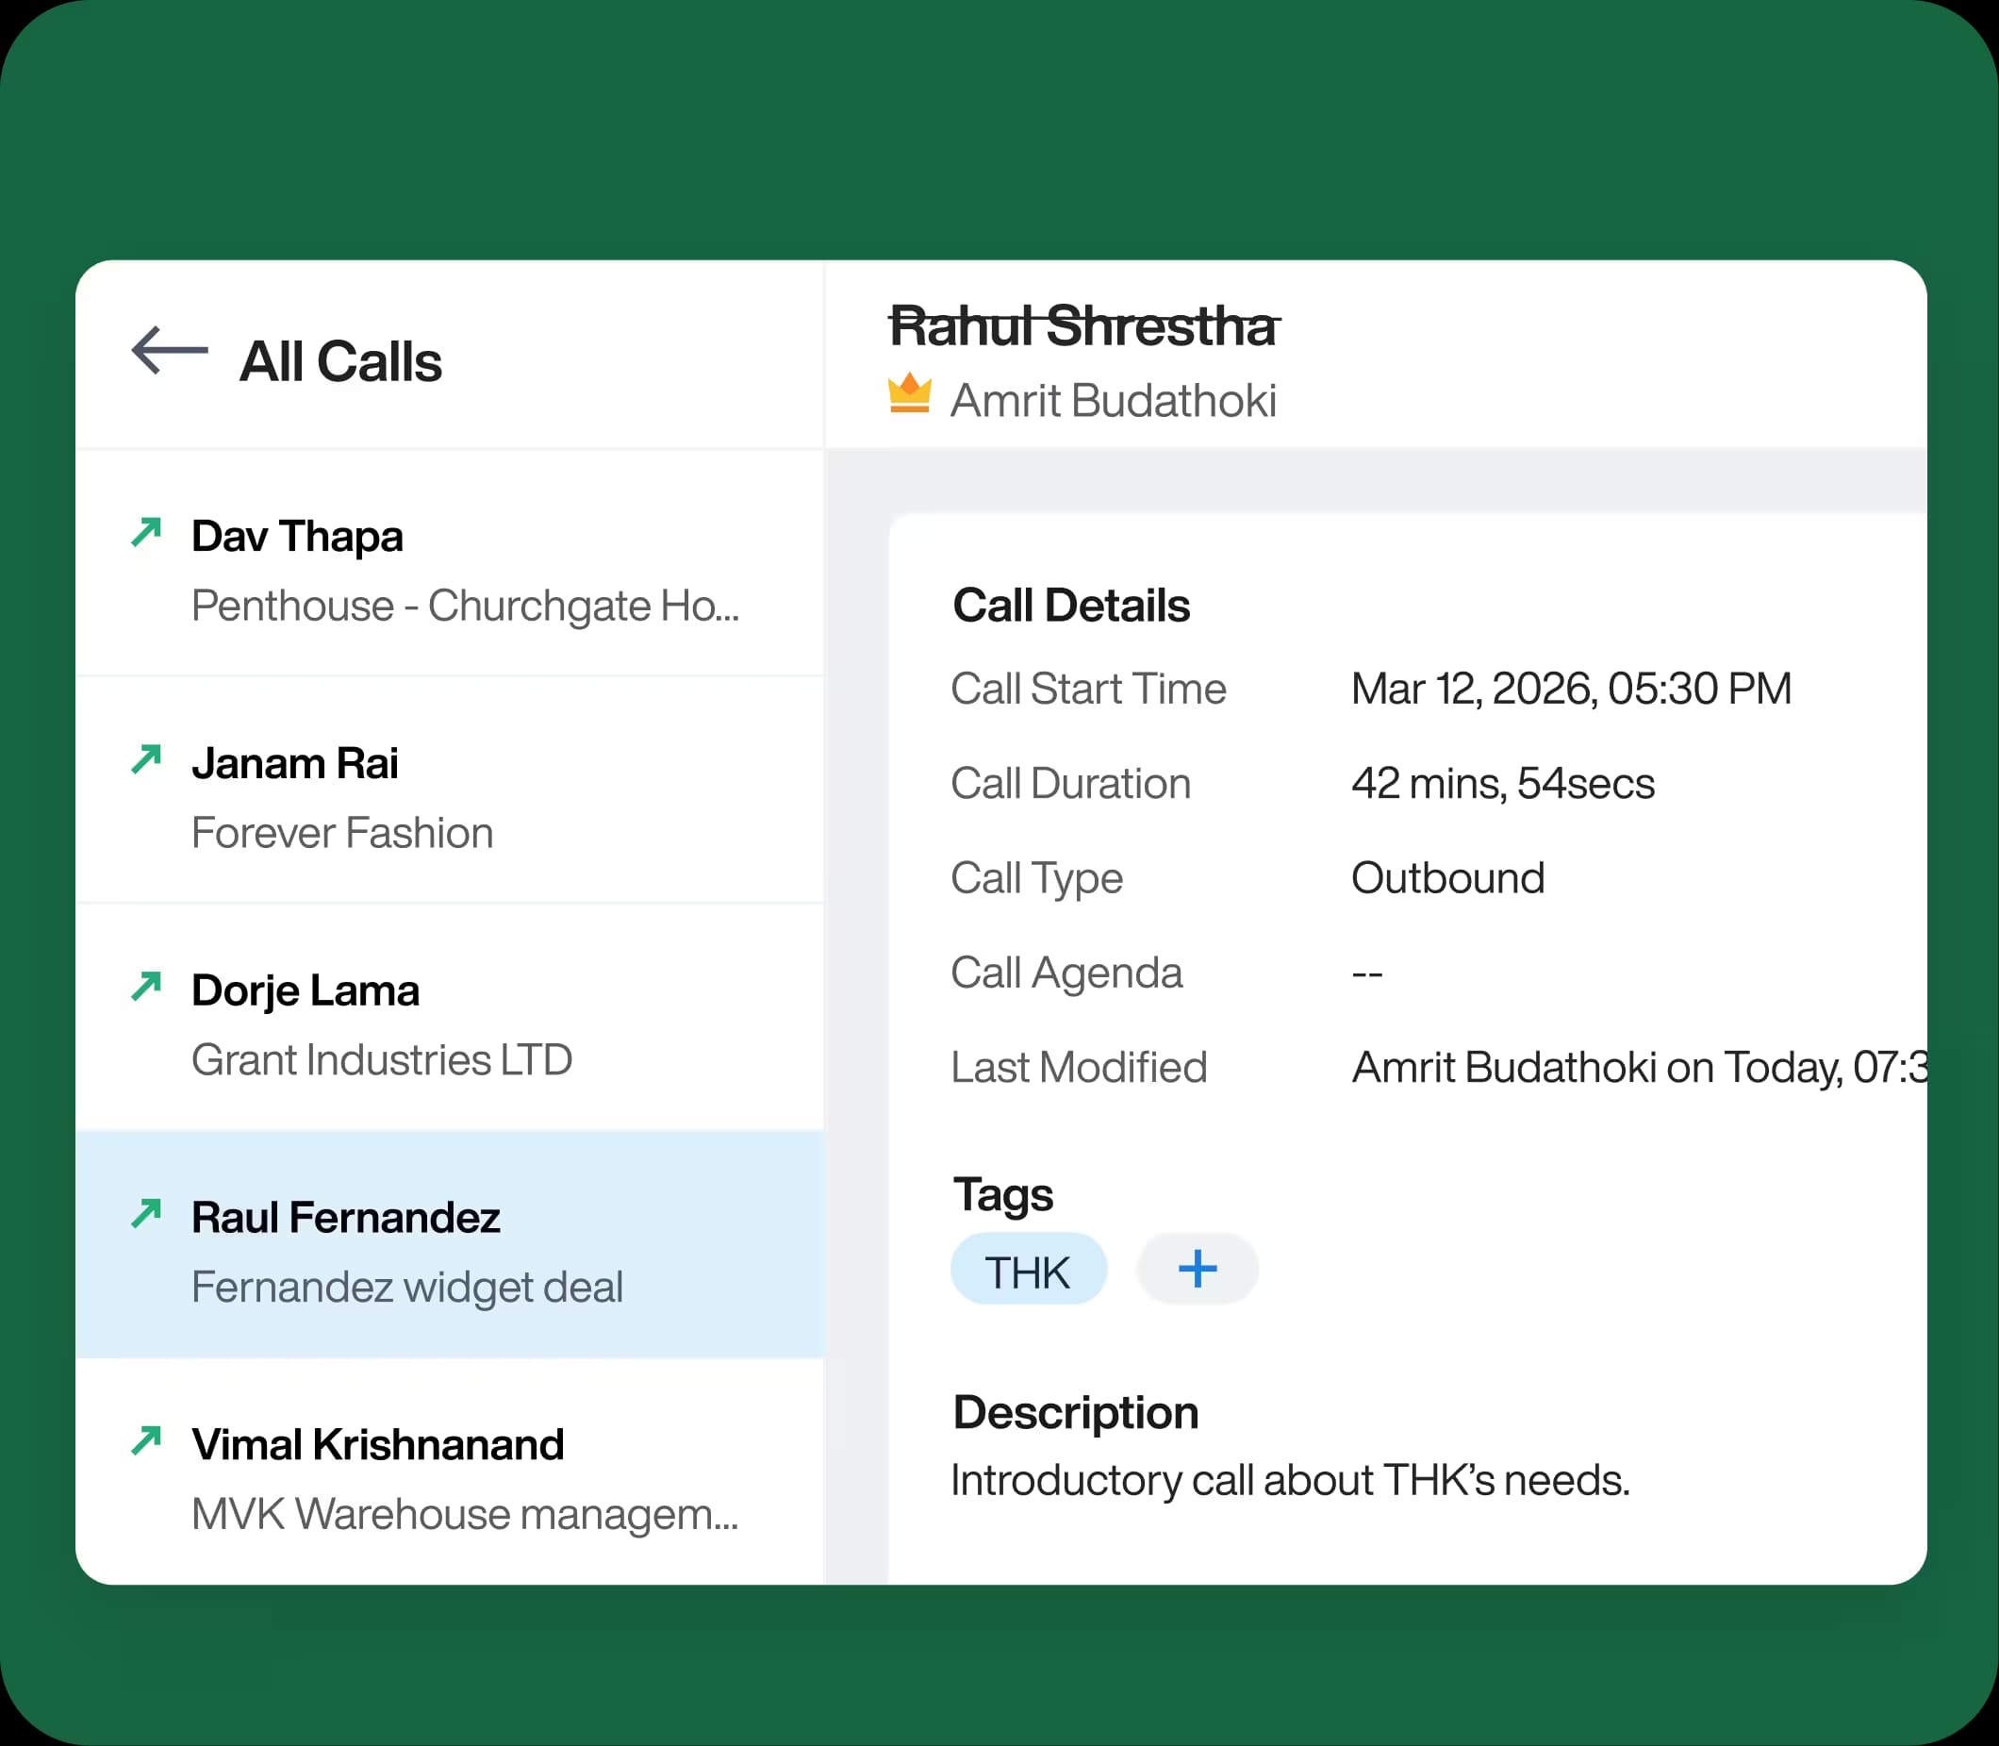Open the Dav Thapa call entry
Viewport: 1999px width, 1746px height.
[x=450, y=563]
